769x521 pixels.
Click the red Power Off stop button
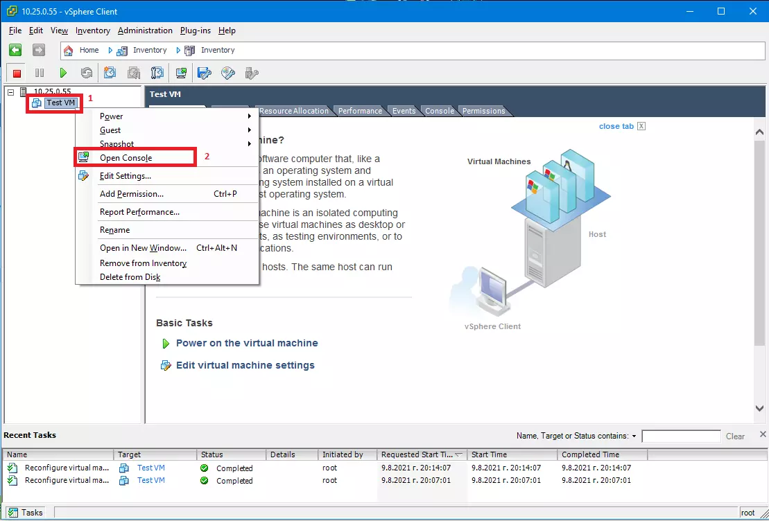pyautogui.click(x=17, y=73)
